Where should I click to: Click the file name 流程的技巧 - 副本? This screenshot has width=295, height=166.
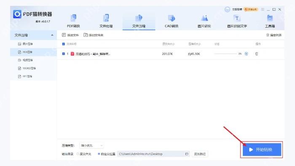point(93,54)
